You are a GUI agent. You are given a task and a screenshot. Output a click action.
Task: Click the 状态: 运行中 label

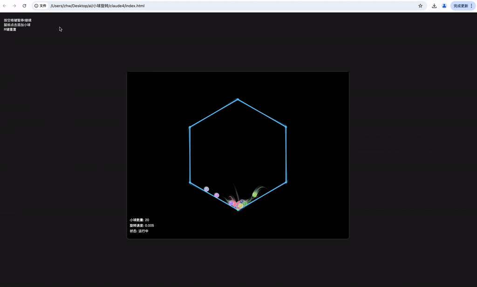[139, 231]
